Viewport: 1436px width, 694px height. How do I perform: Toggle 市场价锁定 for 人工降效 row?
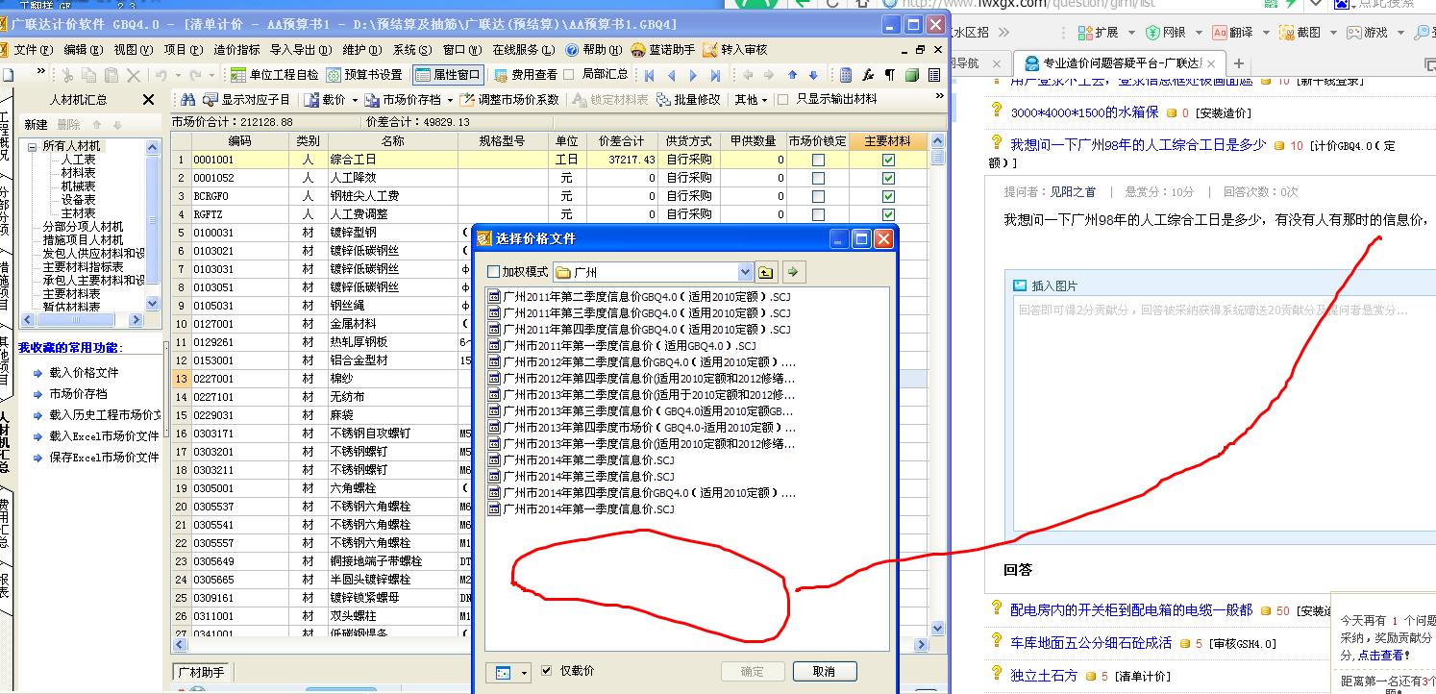[x=818, y=178]
